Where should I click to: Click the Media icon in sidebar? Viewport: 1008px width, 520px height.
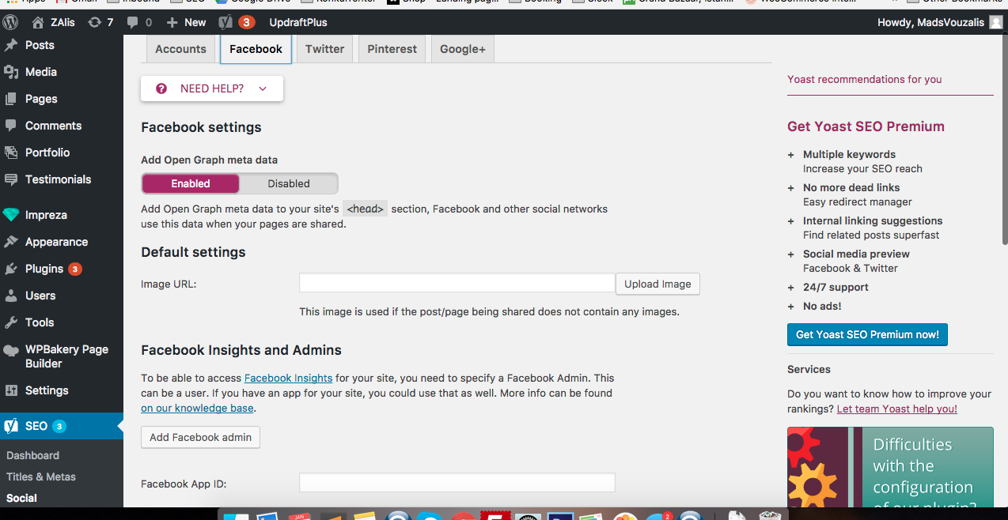click(11, 72)
